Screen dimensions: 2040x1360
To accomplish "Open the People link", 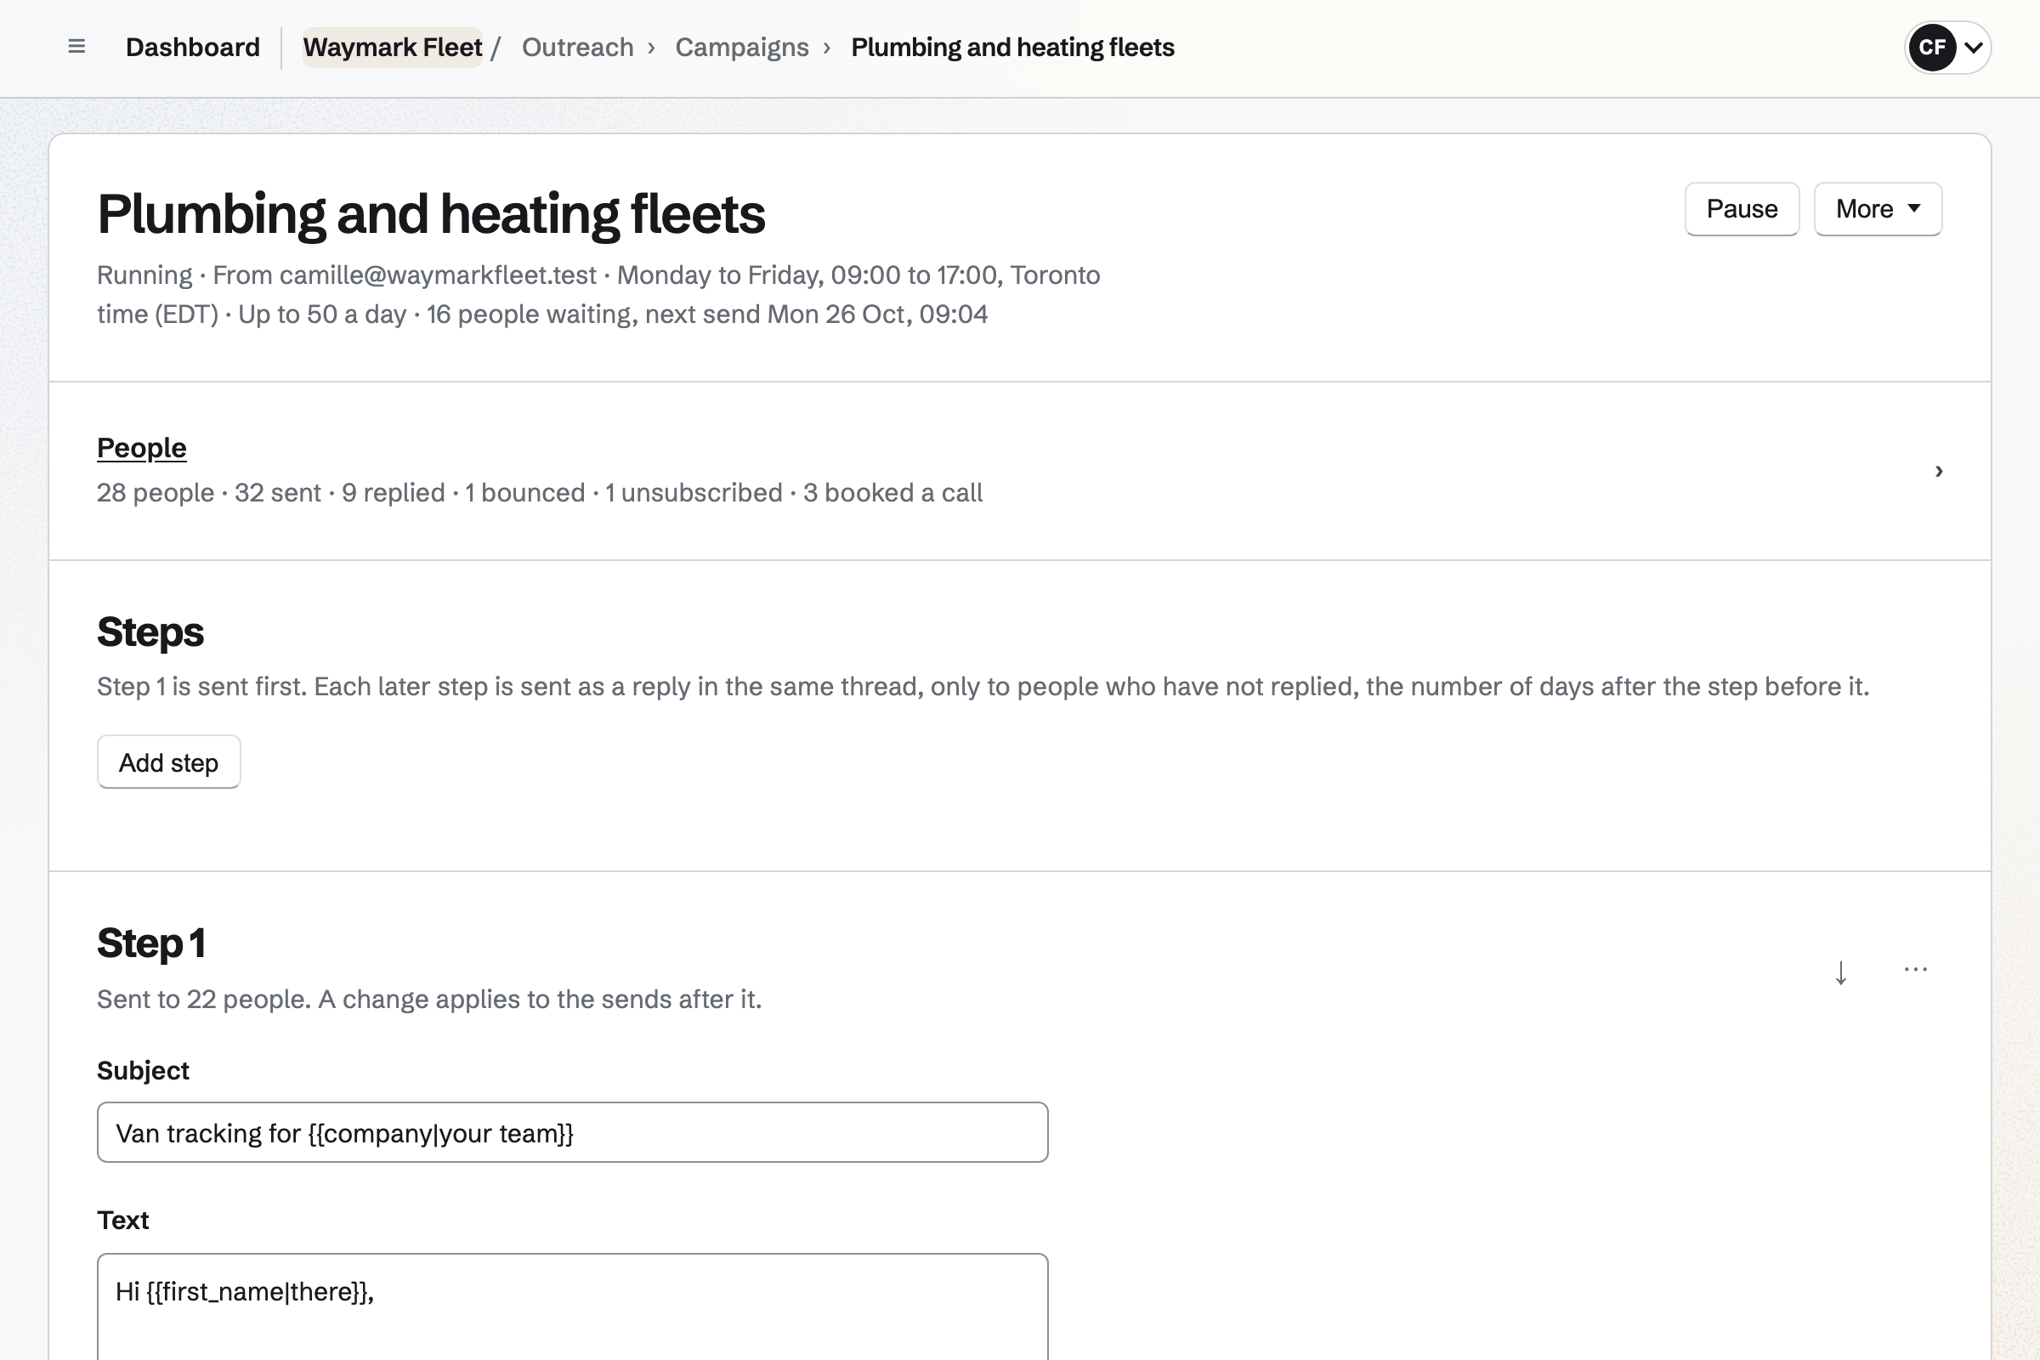I will [x=141, y=448].
